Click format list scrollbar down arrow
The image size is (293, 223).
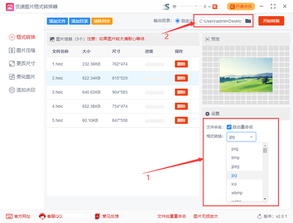click(265, 199)
